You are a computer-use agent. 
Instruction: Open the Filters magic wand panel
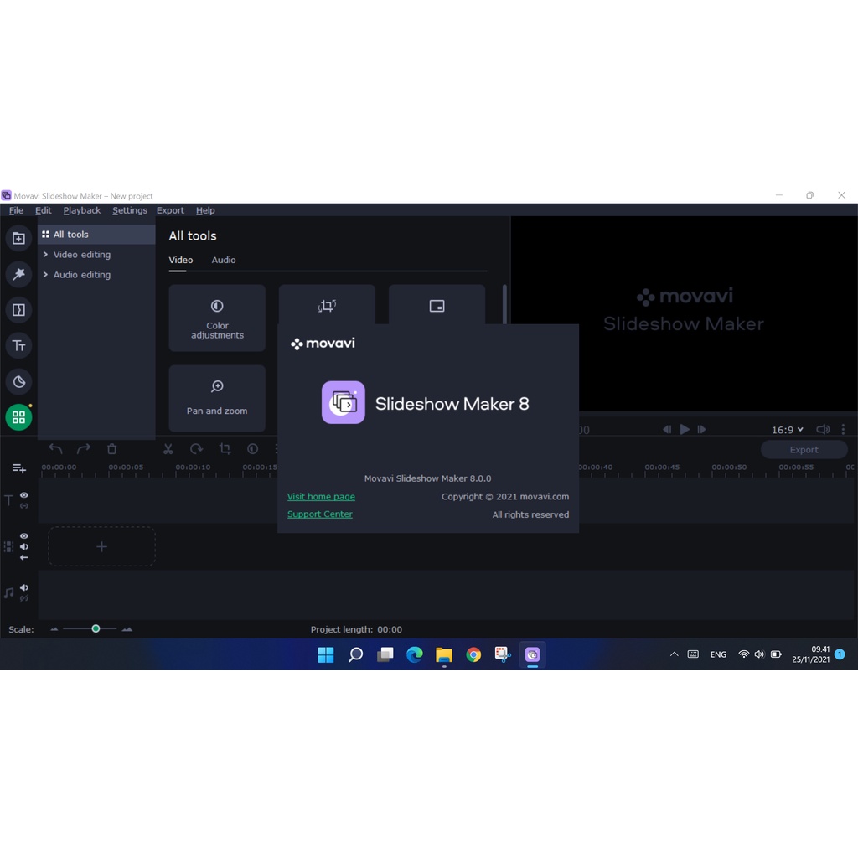(18, 274)
